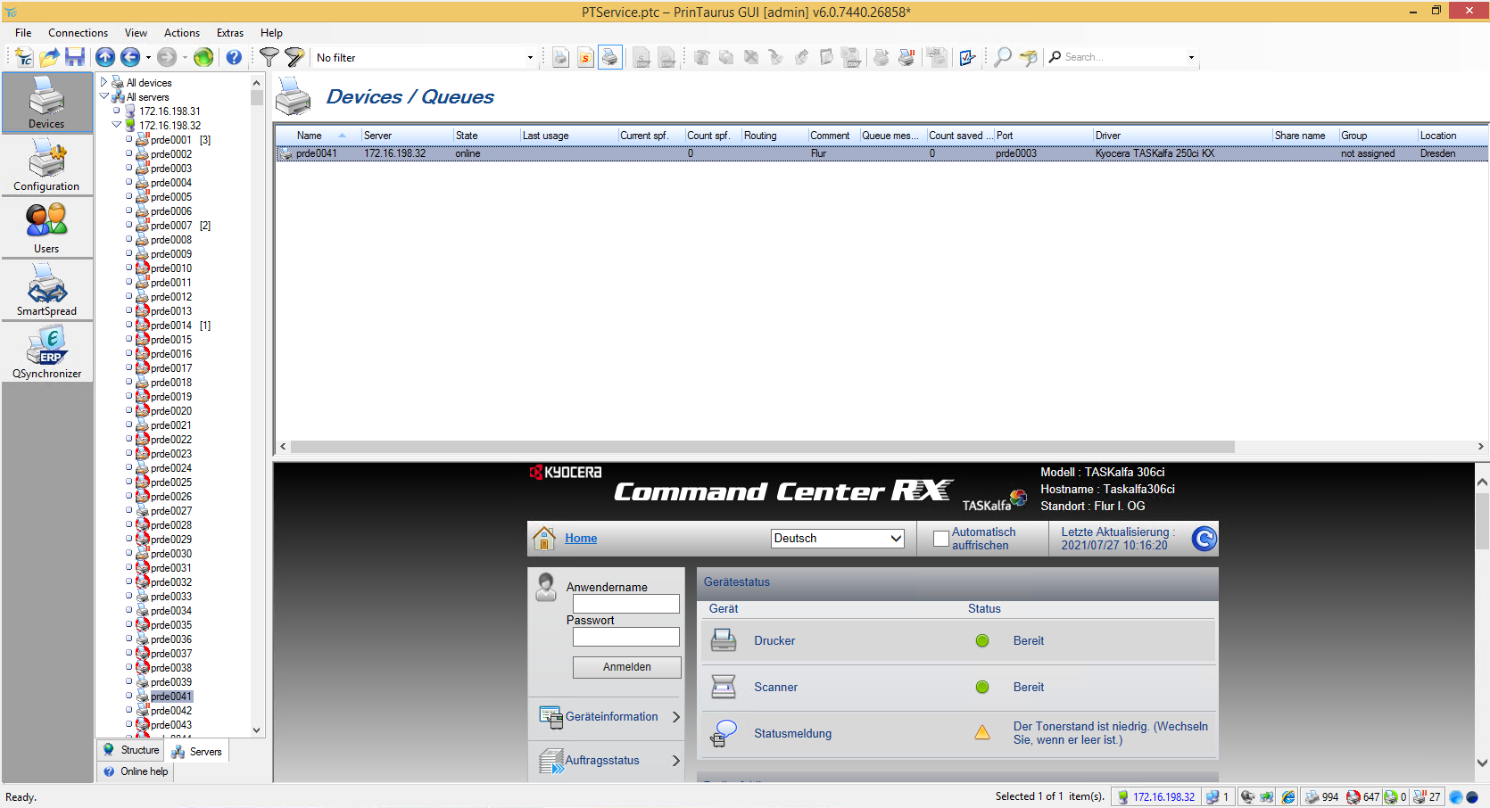
Task: Click the funnel with pencil edit-filter icon
Action: [x=294, y=57]
